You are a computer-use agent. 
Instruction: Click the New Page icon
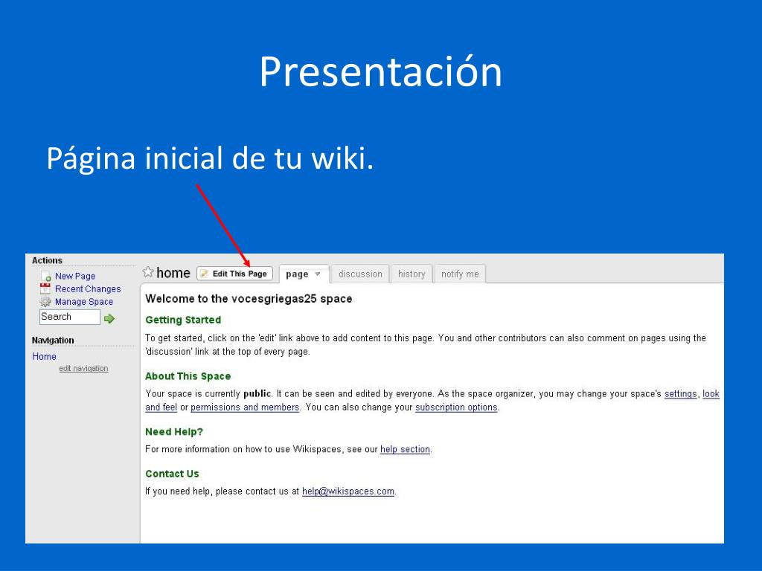coord(46,277)
